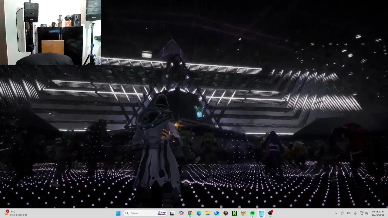Open Spotify from the taskbar
Viewport: 388px width, 218px height.
[252, 213]
